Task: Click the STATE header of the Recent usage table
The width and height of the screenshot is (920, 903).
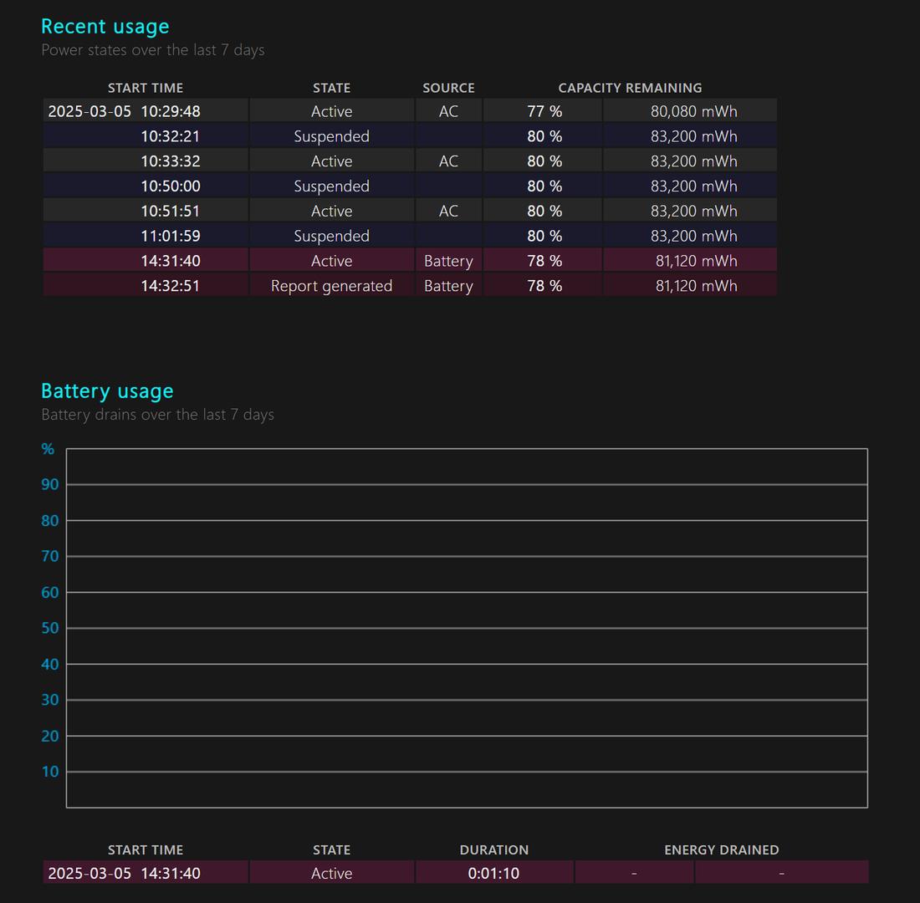Action: point(331,88)
